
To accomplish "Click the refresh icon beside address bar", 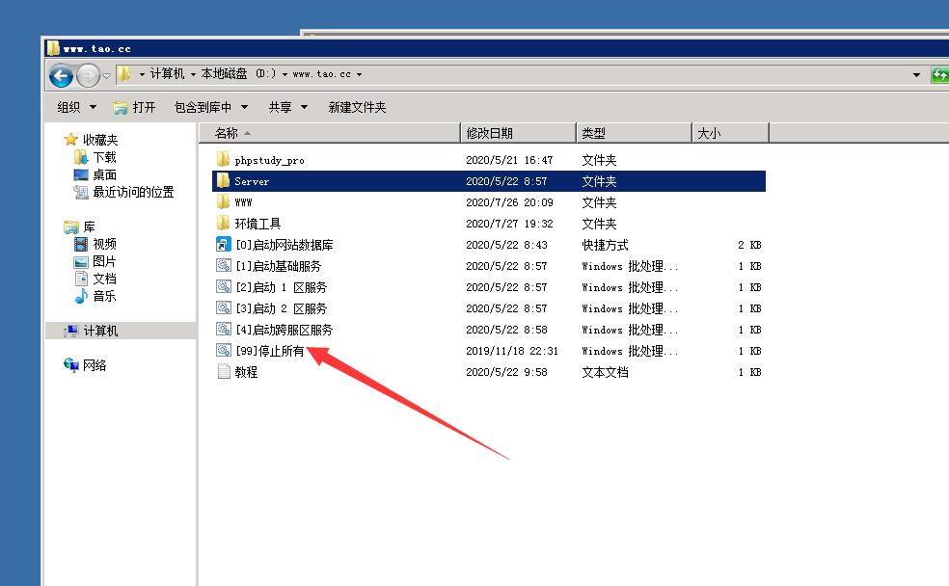I will 939,75.
